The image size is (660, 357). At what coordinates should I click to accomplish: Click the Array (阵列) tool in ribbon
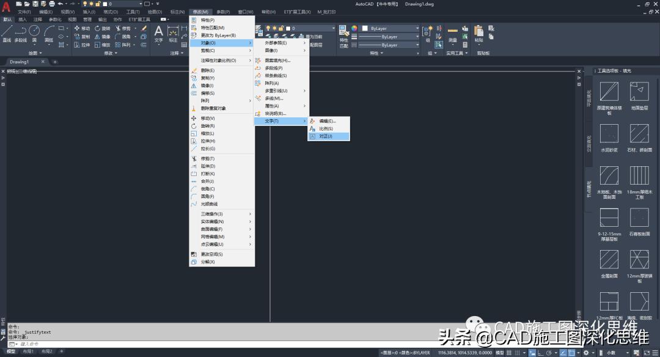pyautogui.click(x=122, y=45)
